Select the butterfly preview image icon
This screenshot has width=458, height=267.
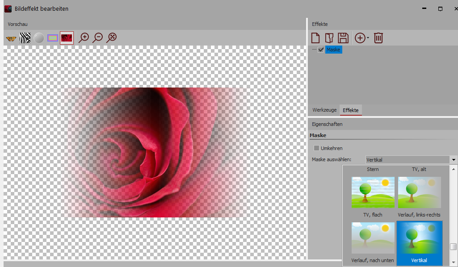11,38
